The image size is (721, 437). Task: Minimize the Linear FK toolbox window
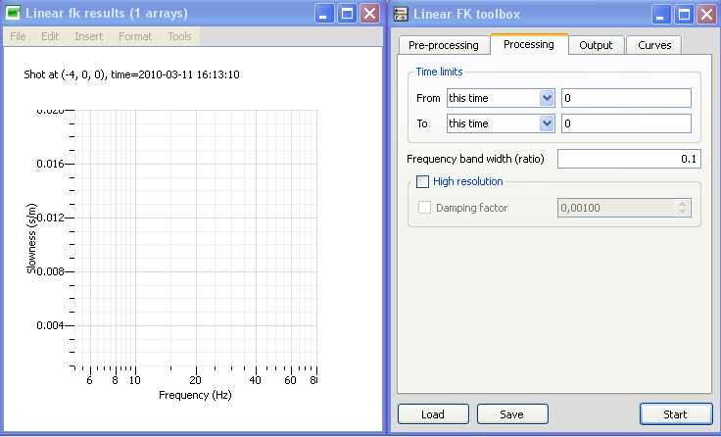661,14
